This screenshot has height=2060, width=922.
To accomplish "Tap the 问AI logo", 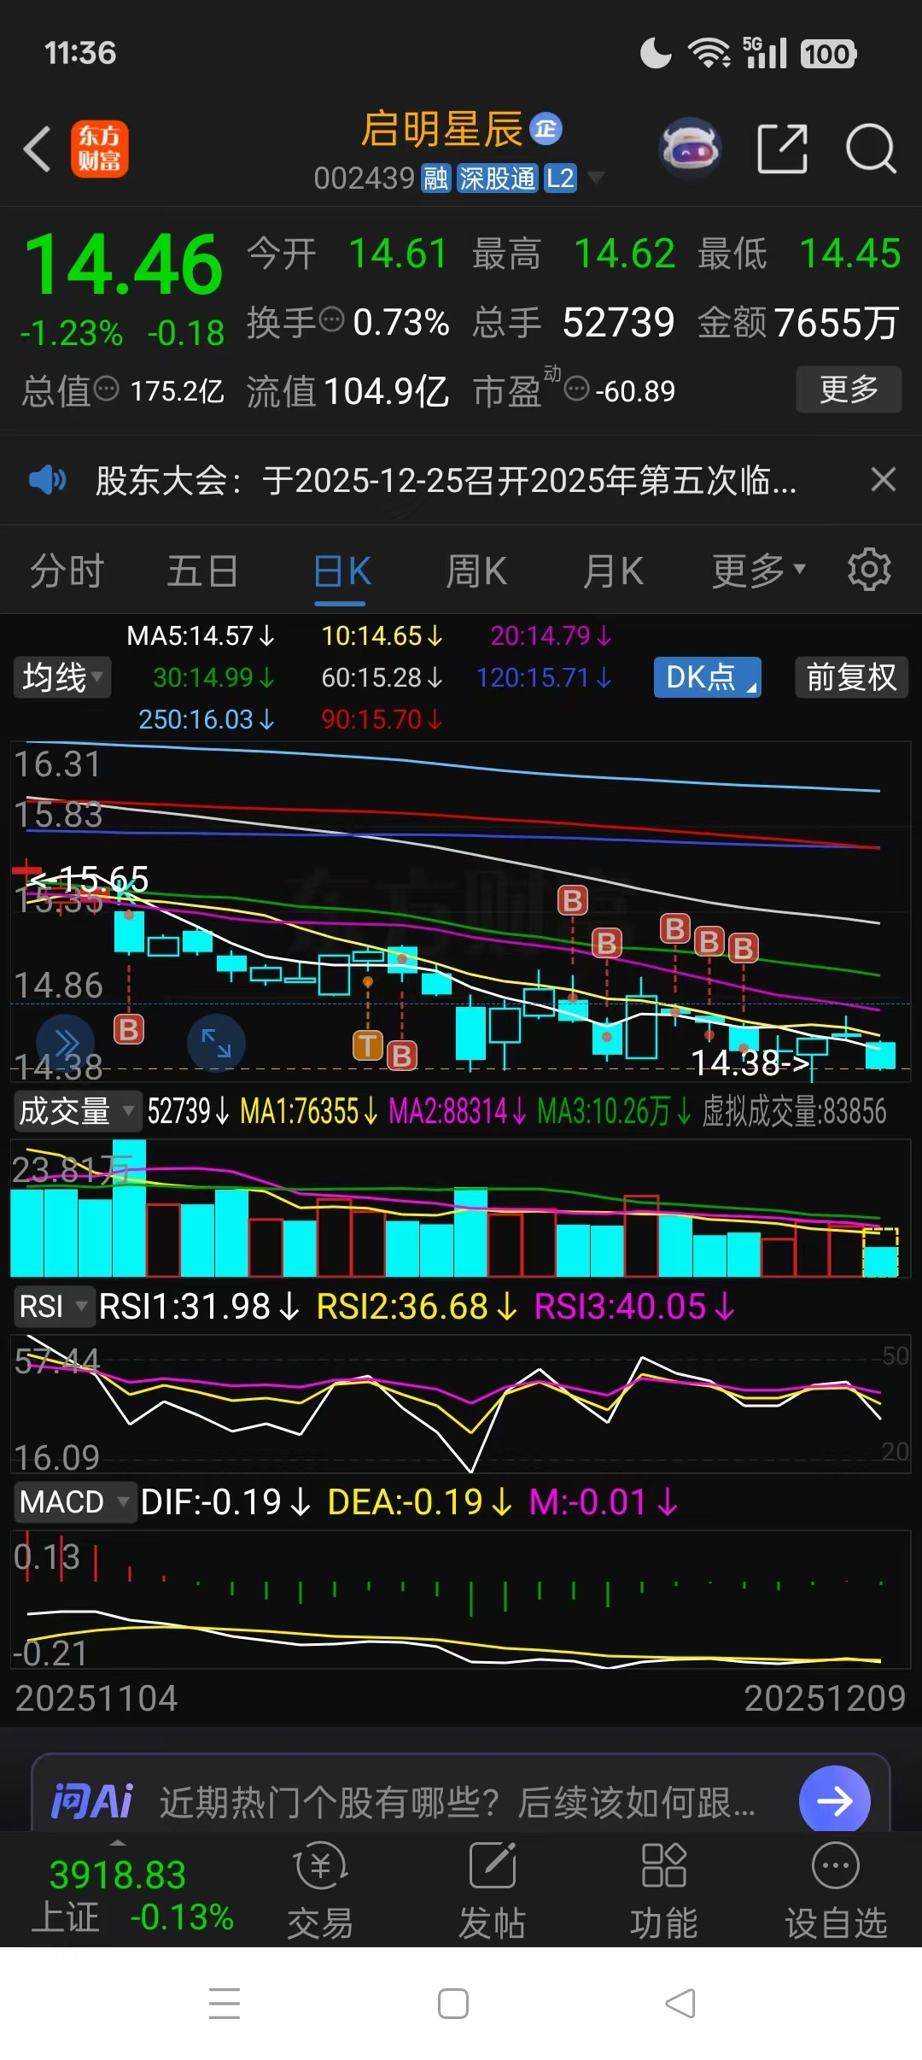I will click(92, 1801).
